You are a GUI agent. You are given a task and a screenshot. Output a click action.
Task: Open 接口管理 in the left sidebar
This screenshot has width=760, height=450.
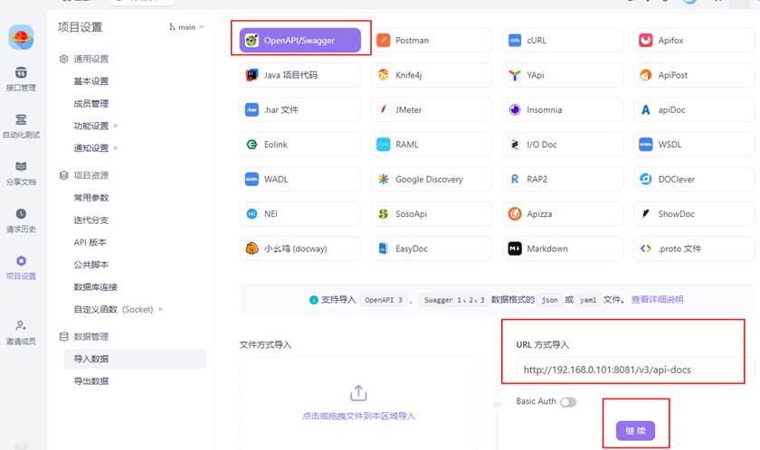(x=21, y=79)
